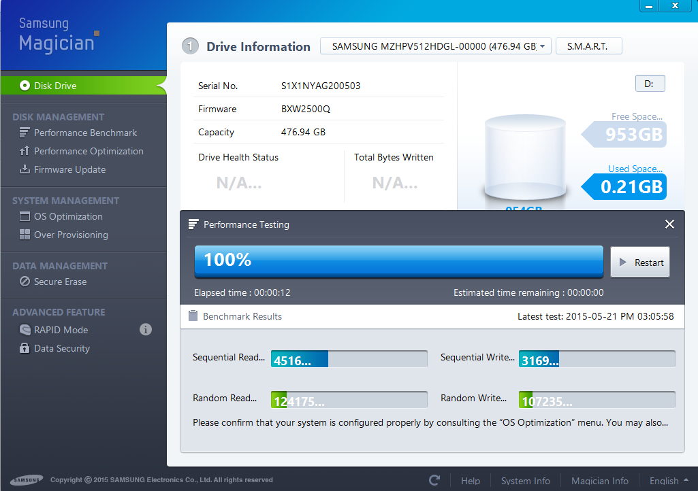The height and width of the screenshot is (491, 698).
Task: Open the Help link in footer
Action: click(471, 481)
